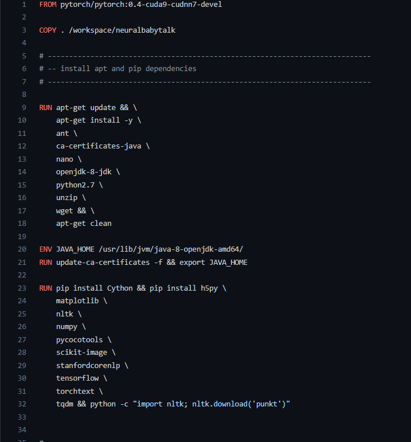Click 'python -c' on line 32
This screenshot has height=442, width=411.
pyautogui.click(x=109, y=404)
